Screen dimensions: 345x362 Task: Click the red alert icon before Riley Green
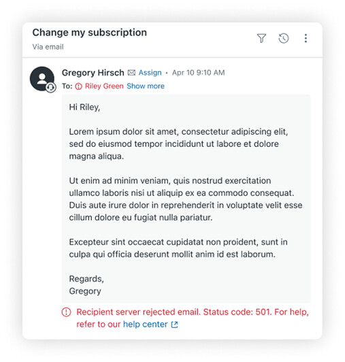point(78,86)
